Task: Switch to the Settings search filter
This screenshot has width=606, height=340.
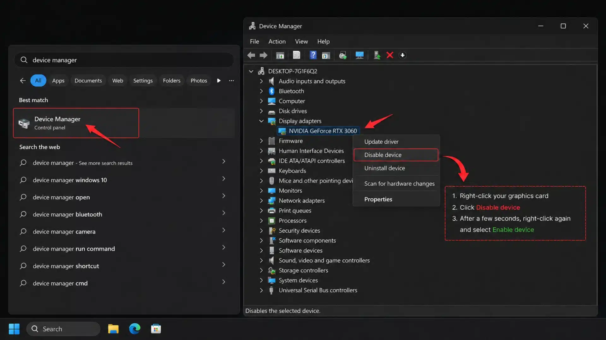Action: (x=143, y=81)
